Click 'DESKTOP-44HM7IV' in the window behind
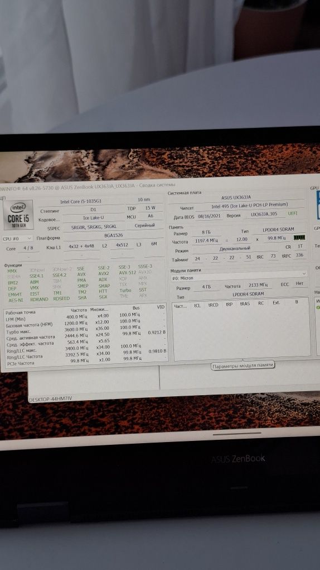Viewport: 320px width, 570px height. tap(50, 399)
